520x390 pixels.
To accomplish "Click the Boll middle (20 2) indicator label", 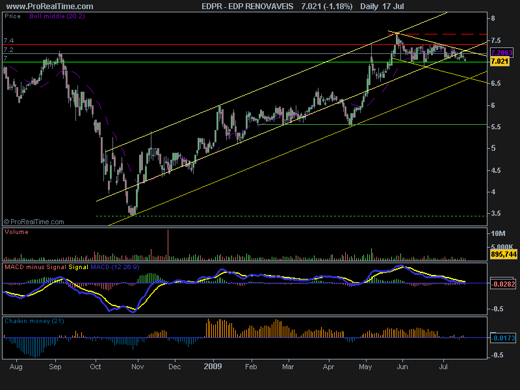I will [57, 16].
